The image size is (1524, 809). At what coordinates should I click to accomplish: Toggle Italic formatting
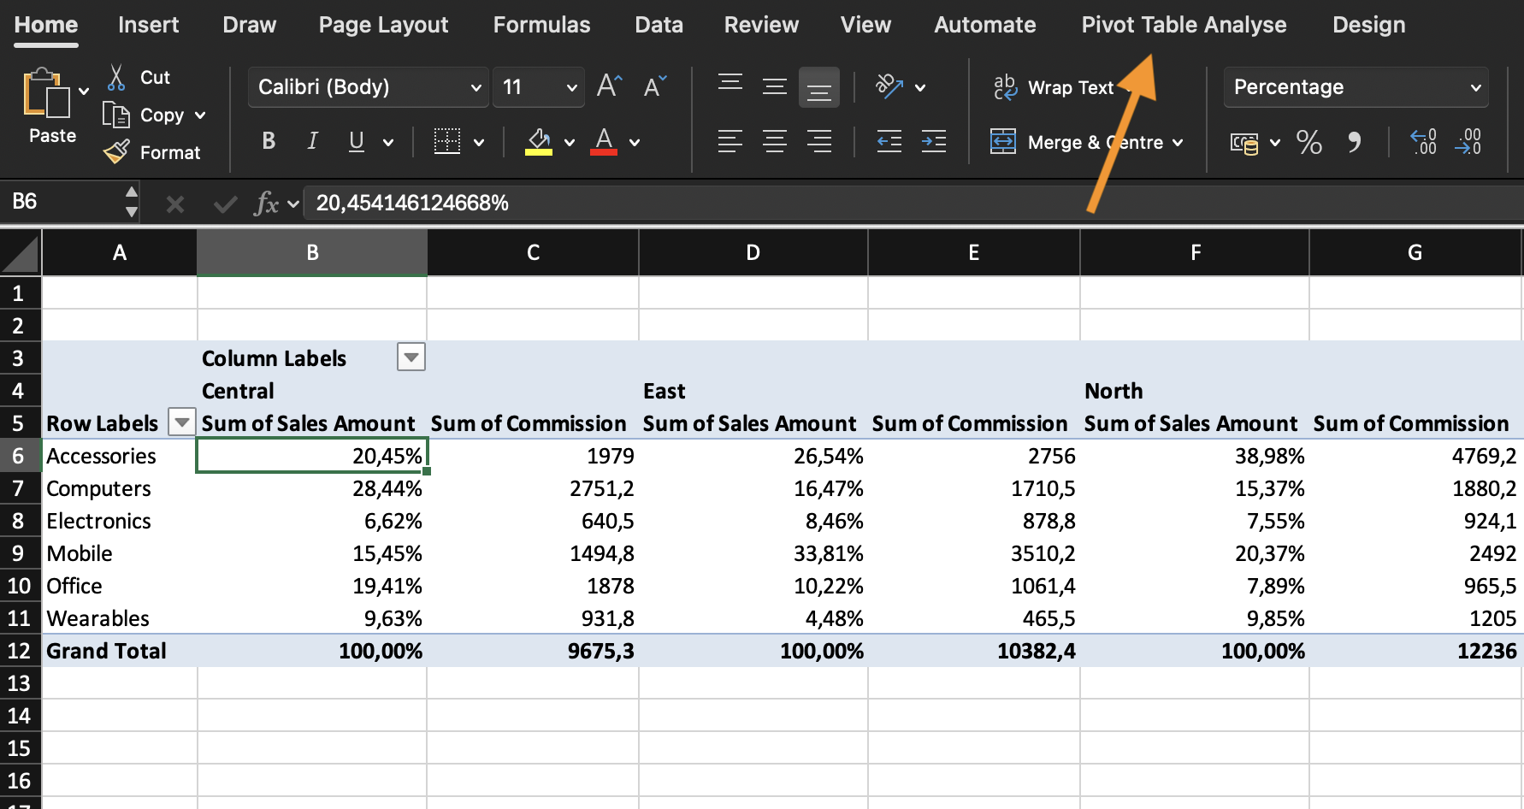[x=312, y=142]
